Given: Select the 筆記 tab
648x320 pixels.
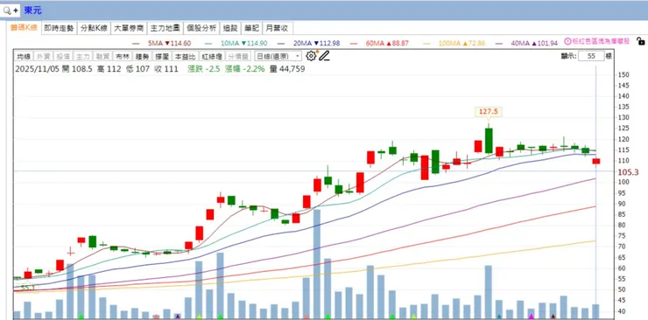Looking at the screenshot, I should (251, 28).
